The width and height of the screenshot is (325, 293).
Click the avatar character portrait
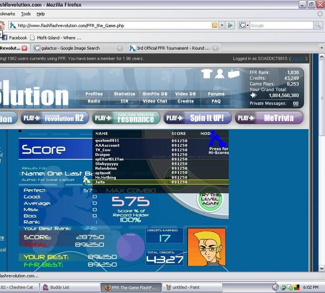206,247
